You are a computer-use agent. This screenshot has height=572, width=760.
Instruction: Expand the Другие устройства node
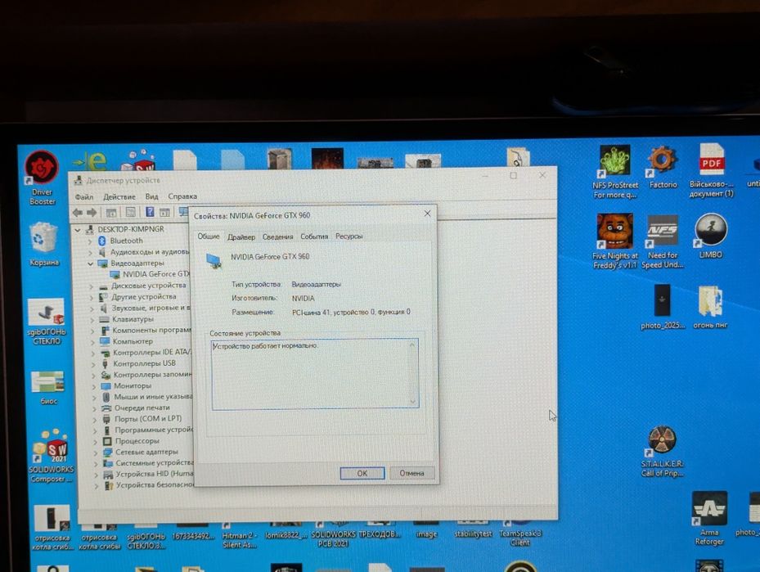[91, 297]
